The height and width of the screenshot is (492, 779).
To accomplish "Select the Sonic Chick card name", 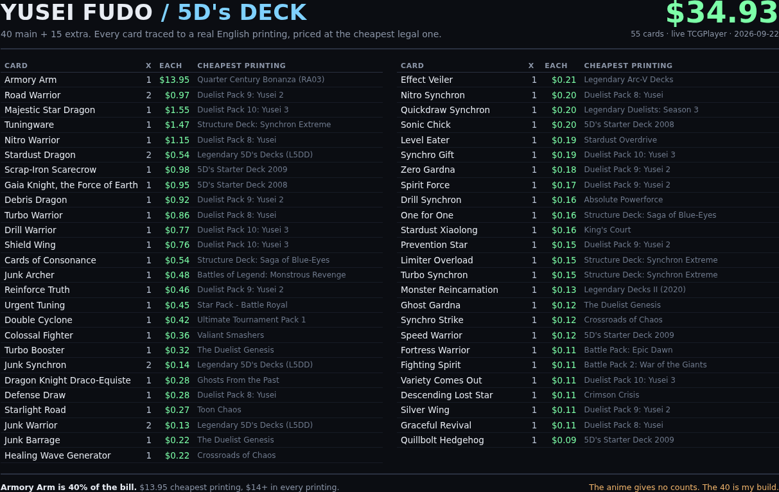I will point(426,125).
